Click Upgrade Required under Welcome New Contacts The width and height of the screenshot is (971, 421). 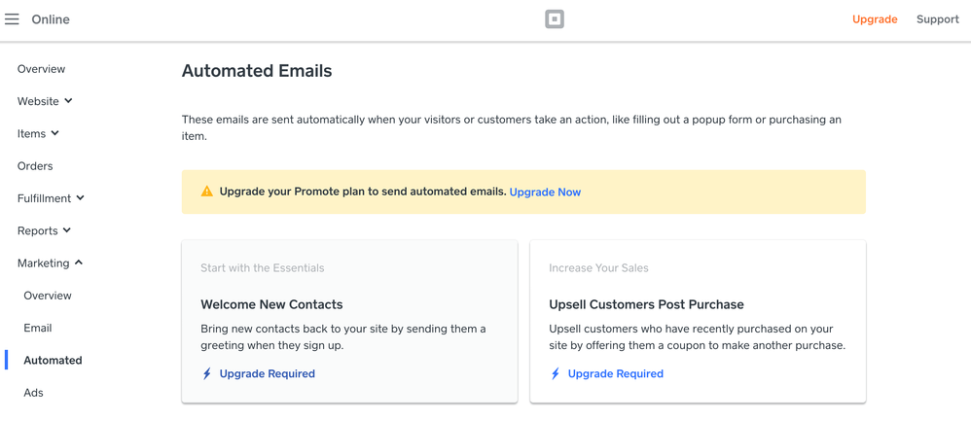pos(267,373)
